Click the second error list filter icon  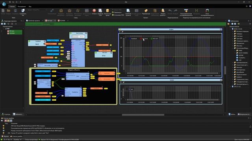(8, 121)
